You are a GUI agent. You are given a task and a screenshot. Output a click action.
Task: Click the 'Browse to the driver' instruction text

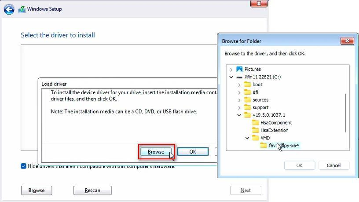click(x=265, y=54)
